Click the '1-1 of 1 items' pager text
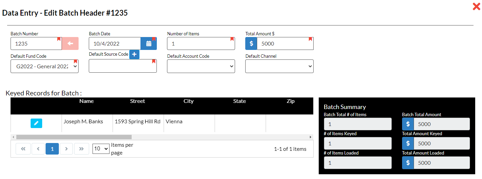 (290, 149)
